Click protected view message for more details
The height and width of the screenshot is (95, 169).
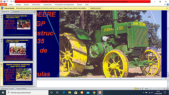pyautogui.click(x=51, y=8)
